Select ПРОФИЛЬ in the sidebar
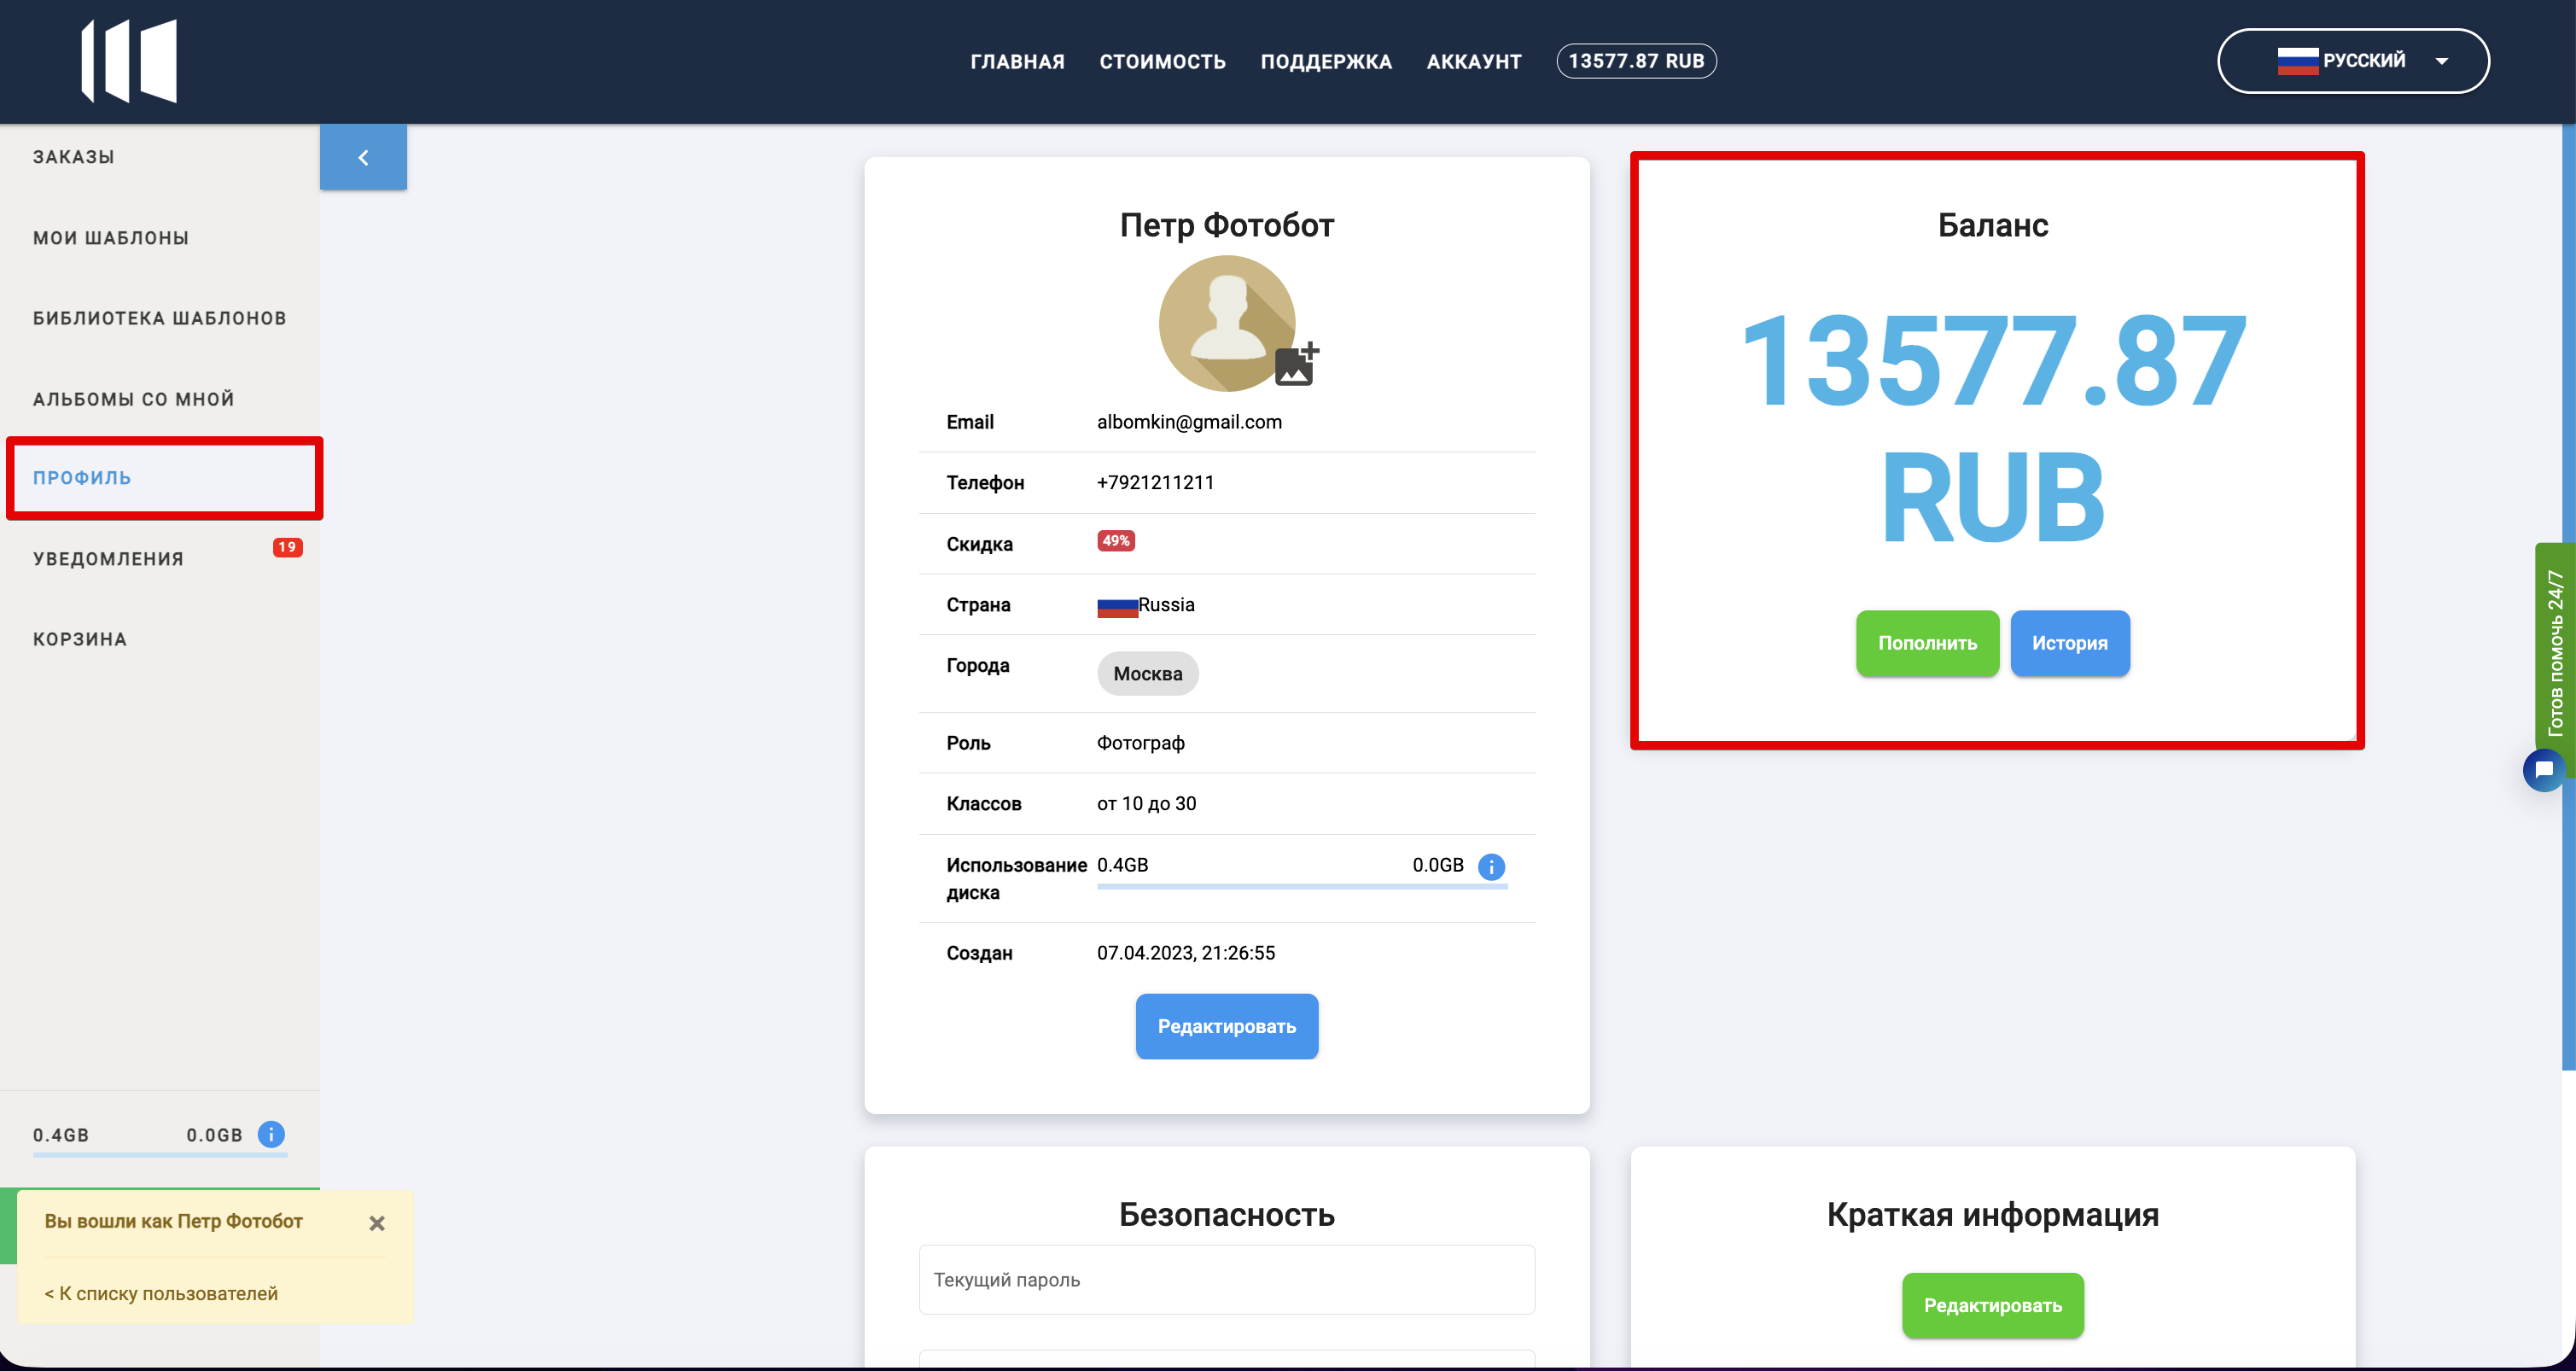The image size is (2576, 1371). click(82, 478)
